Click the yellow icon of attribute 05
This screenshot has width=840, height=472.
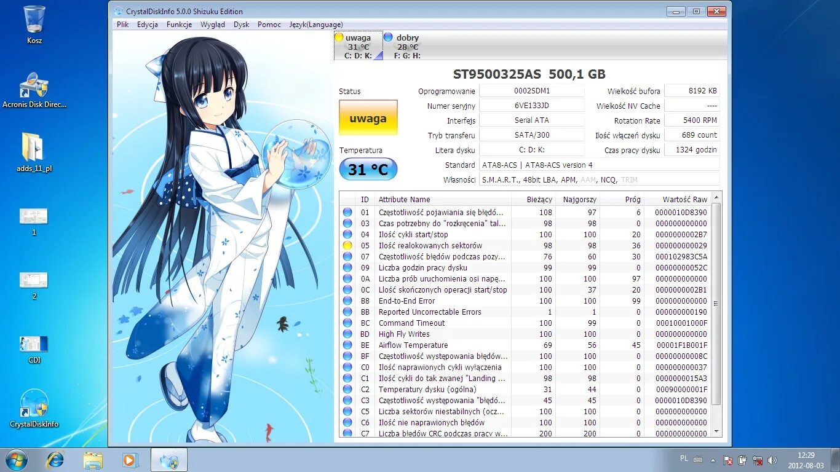pos(347,245)
